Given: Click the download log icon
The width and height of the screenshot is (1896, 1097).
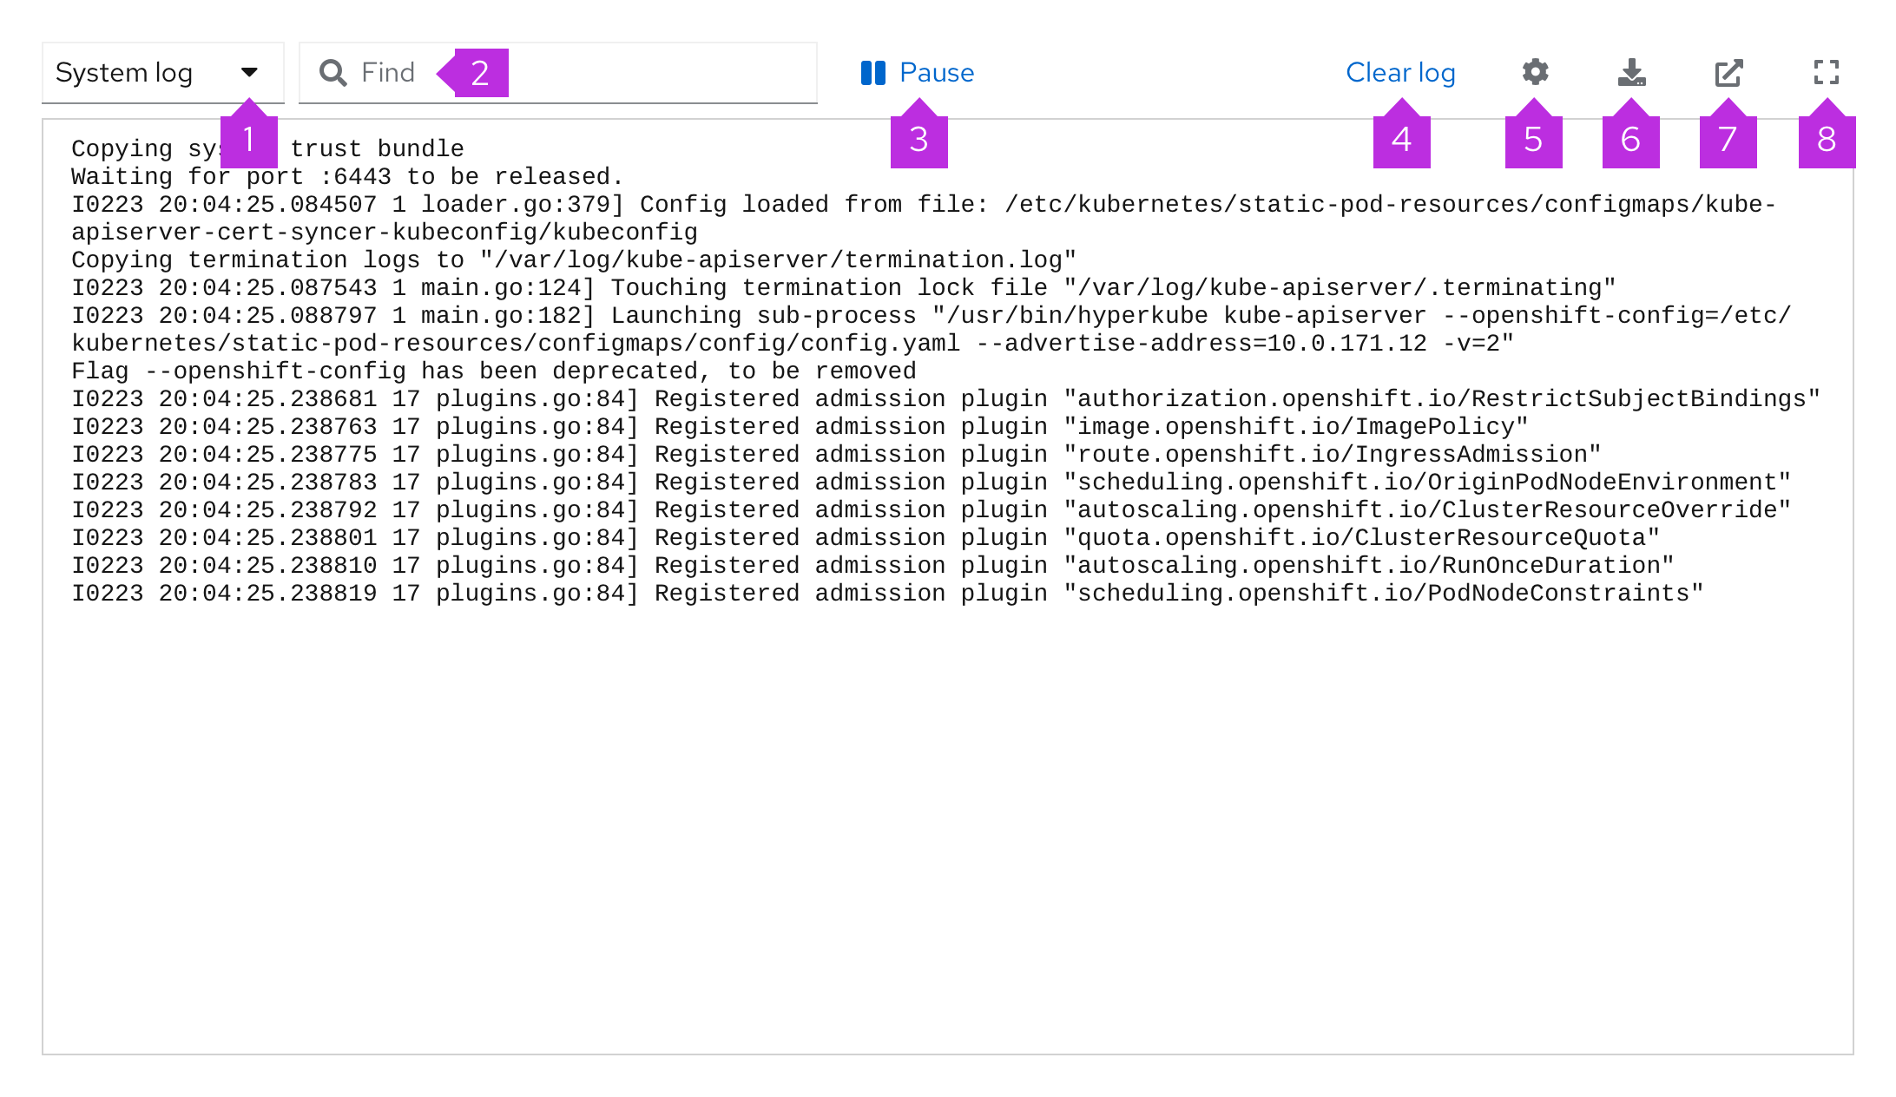Looking at the screenshot, I should pyautogui.click(x=1631, y=73).
